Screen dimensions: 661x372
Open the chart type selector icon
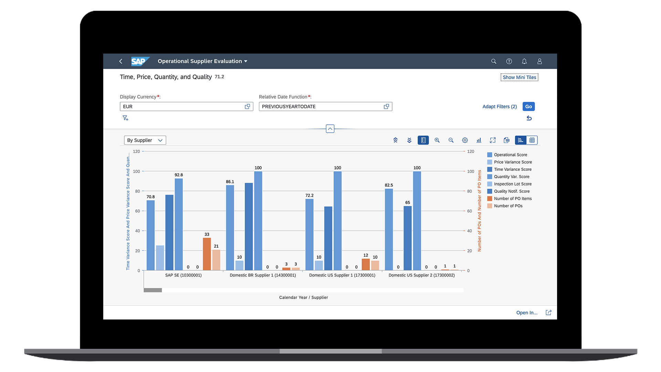tap(479, 140)
